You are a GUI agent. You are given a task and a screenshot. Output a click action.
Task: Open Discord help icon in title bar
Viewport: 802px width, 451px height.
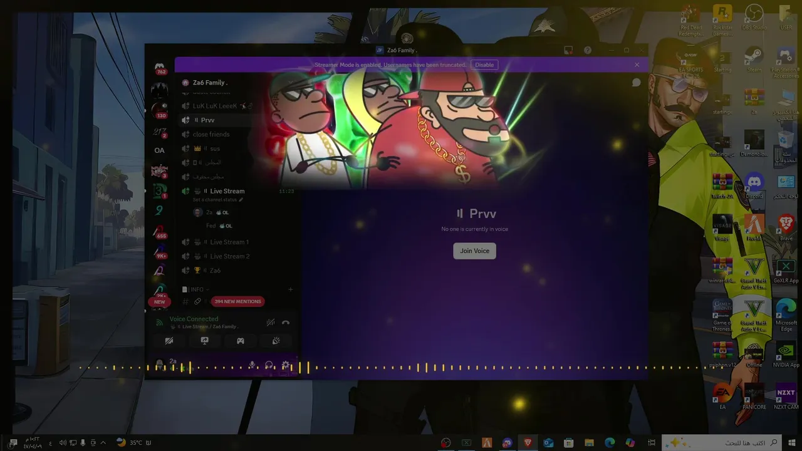coord(588,50)
